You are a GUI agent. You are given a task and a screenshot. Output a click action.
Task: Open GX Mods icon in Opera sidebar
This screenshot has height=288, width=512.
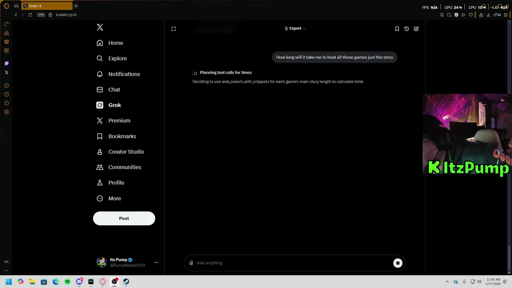(x=6, y=50)
